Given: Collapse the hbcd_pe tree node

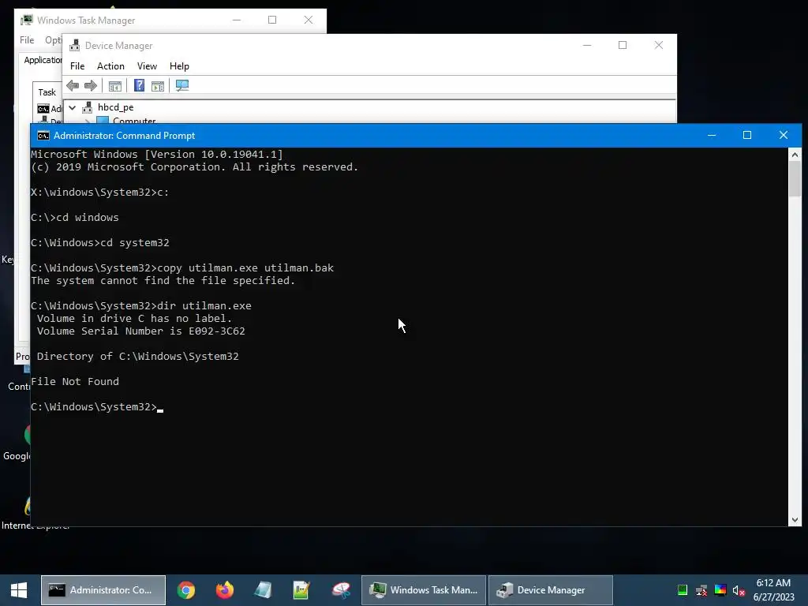Looking at the screenshot, I should tap(73, 107).
